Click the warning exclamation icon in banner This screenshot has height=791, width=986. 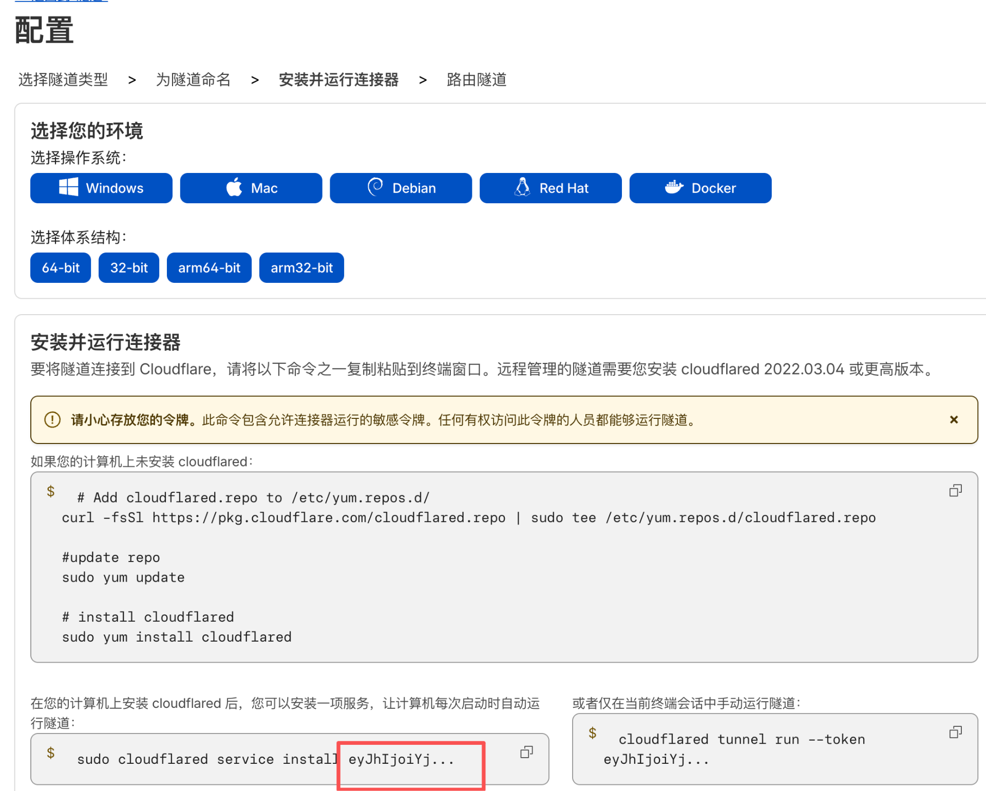[52, 420]
